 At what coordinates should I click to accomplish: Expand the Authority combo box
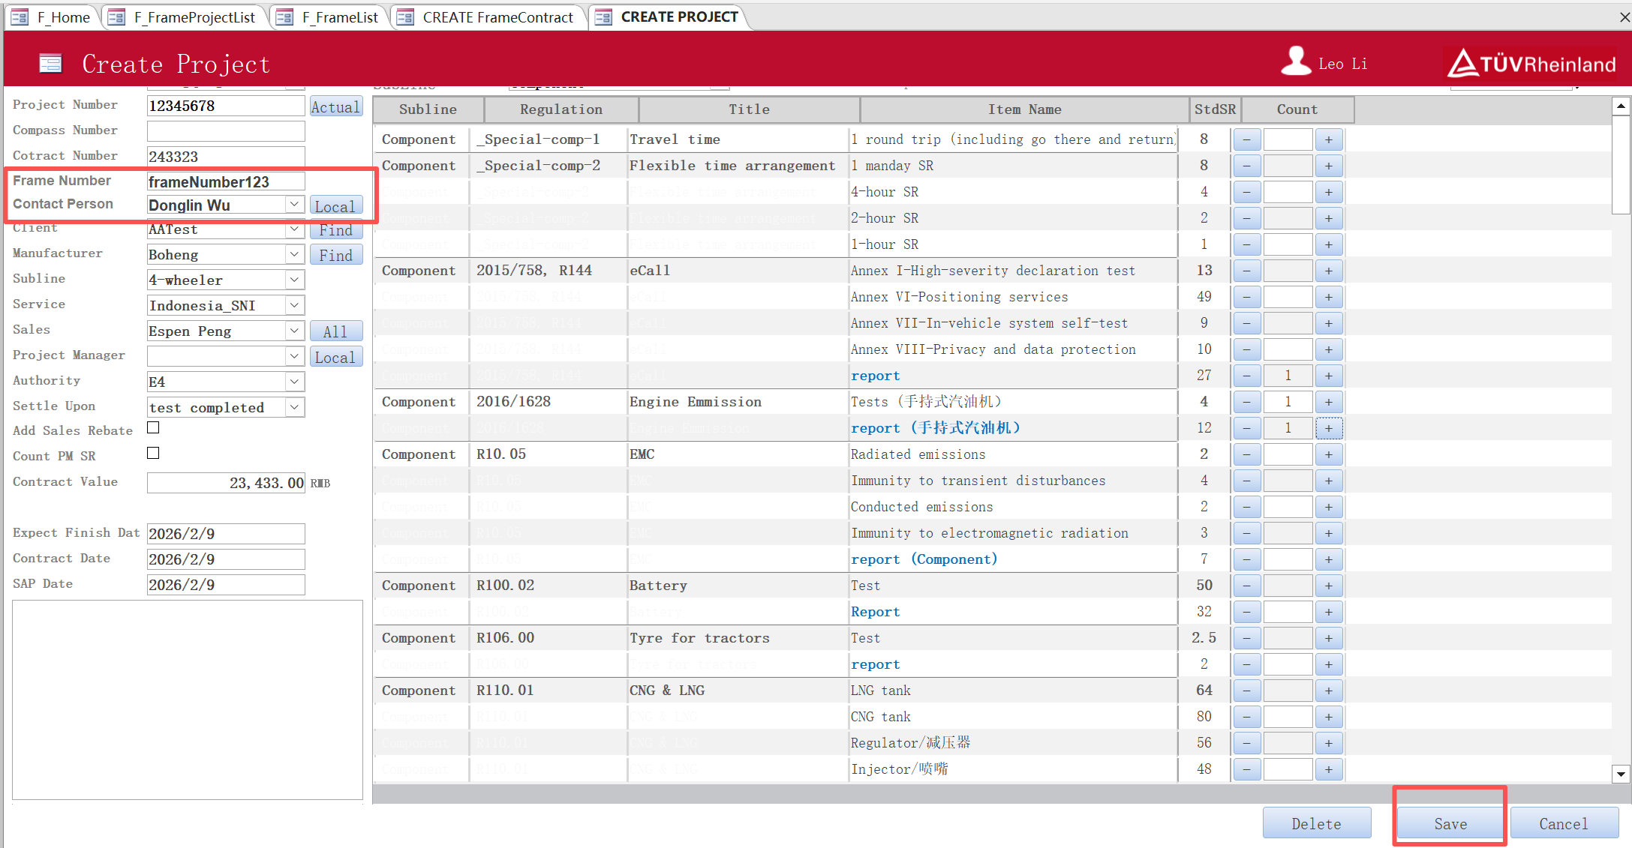(294, 382)
